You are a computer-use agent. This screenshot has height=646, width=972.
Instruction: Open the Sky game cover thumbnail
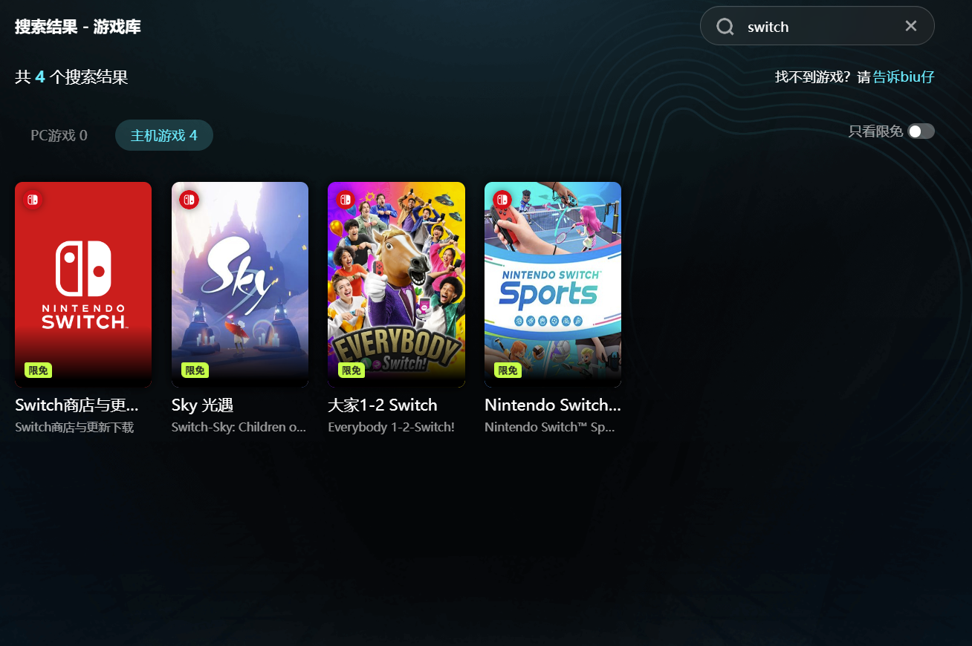240,284
